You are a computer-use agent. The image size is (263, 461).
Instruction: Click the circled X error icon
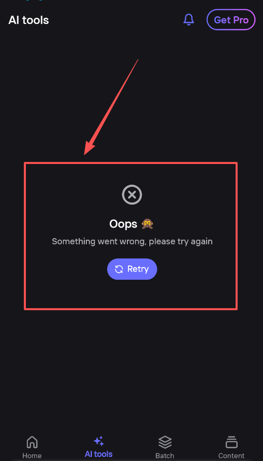coord(132,194)
